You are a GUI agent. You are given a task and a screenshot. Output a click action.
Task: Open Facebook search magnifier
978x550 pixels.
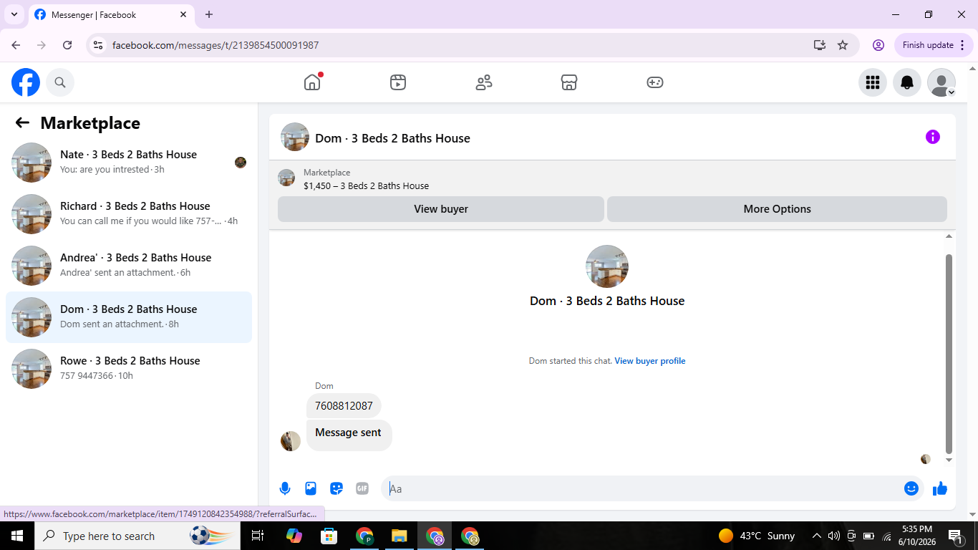coord(60,82)
